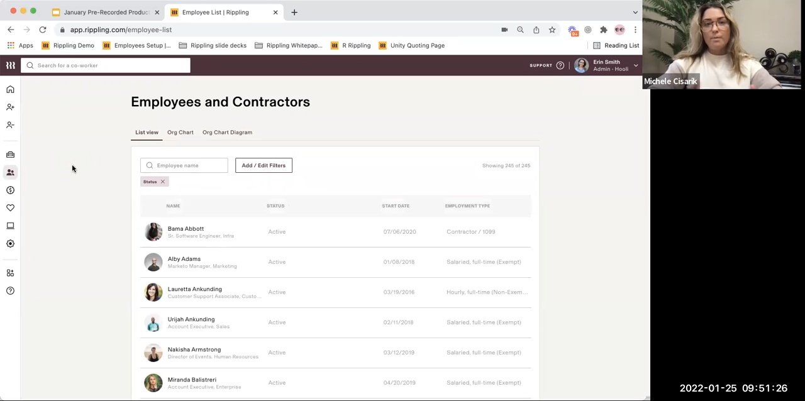Open Bama Abbott employee row
This screenshot has height=401, width=805.
[x=336, y=232]
